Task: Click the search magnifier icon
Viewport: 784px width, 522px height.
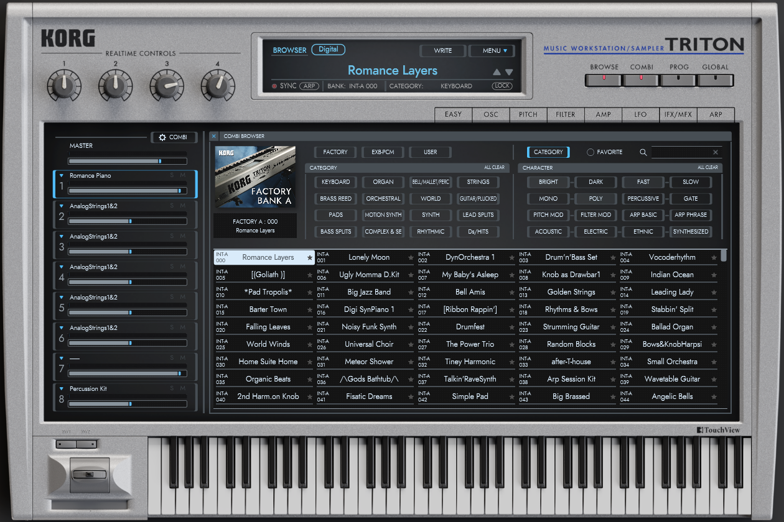Action: point(643,152)
